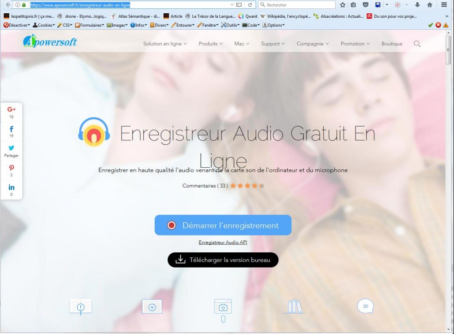The width and height of the screenshot is (454, 334).
Task: Click the green padlock security icon
Action: pyautogui.click(x=24, y=5)
